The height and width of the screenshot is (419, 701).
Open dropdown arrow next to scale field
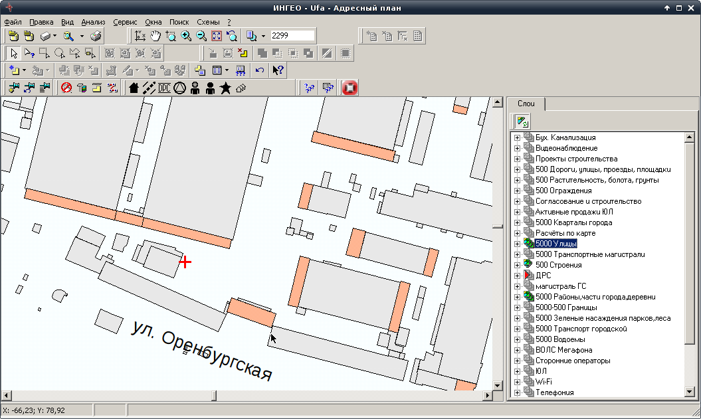click(263, 36)
